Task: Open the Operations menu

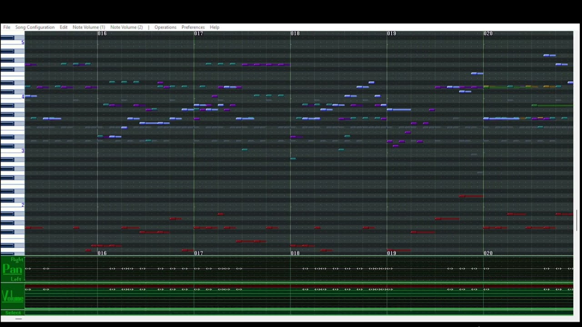Action: pyautogui.click(x=165, y=27)
